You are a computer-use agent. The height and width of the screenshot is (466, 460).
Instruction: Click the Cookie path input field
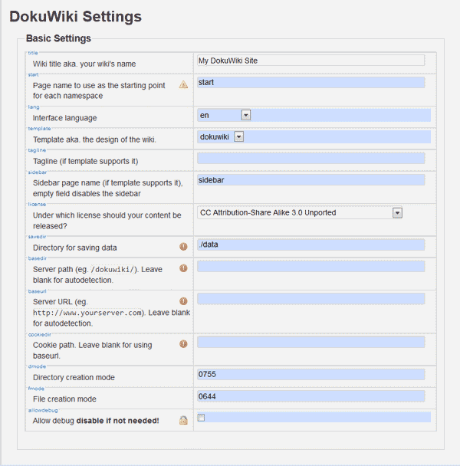[310, 342]
